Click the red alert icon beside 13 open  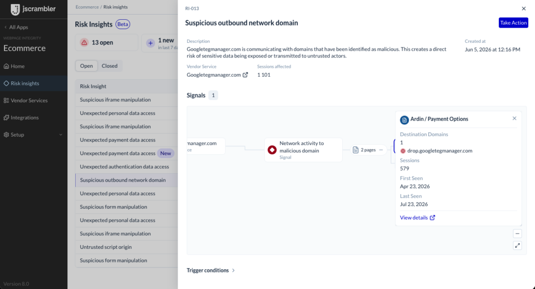(x=84, y=43)
